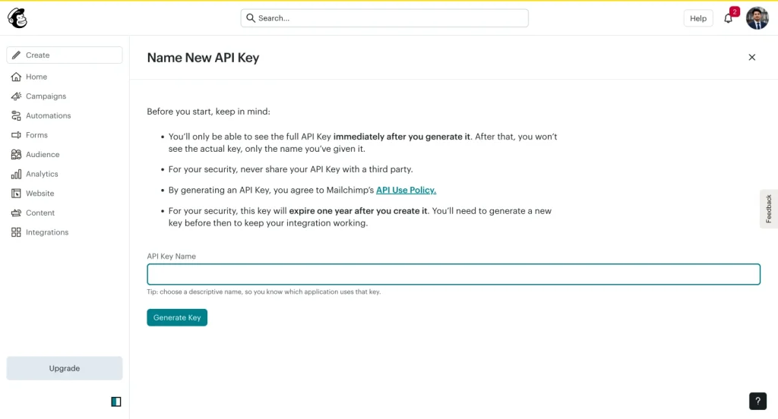The width and height of the screenshot is (778, 419).
Task: Focus the API Key Name input field
Action: coord(454,274)
